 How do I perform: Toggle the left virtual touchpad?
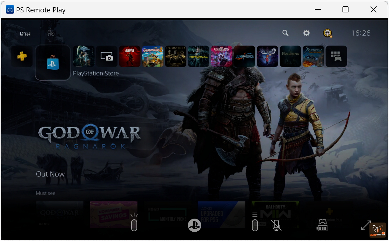(x=134, y=225)
